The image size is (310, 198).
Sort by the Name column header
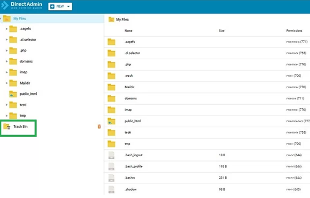pyautogui.click(x=128, y=31)
